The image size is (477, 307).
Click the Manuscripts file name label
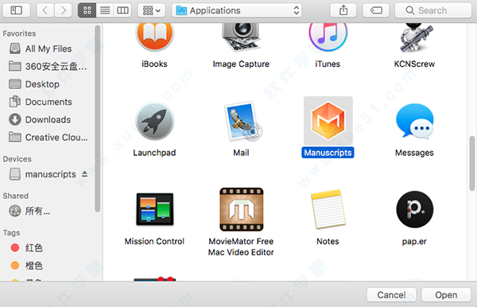pyautogui.click(x=328, y=153)
